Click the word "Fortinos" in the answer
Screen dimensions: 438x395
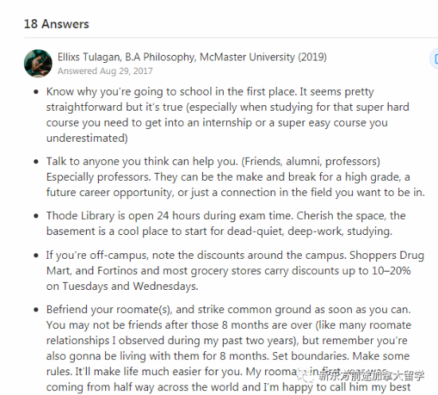pos(117,271)
